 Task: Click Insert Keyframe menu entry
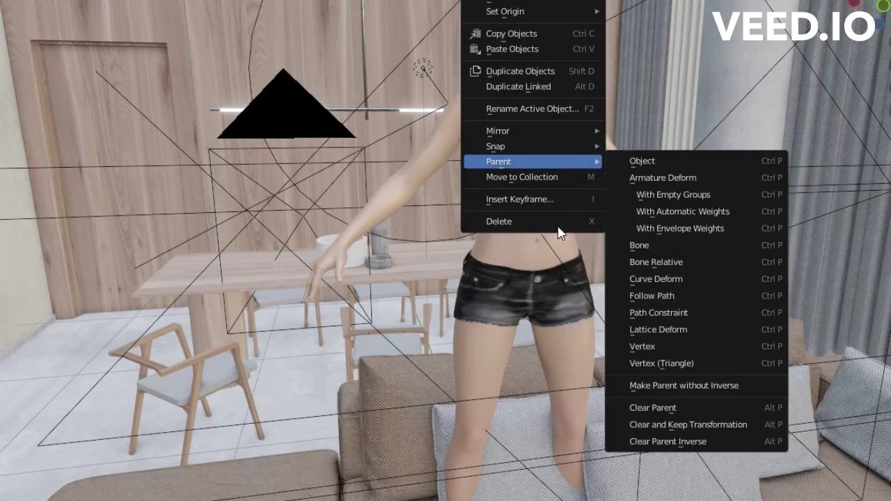point(519,199)
